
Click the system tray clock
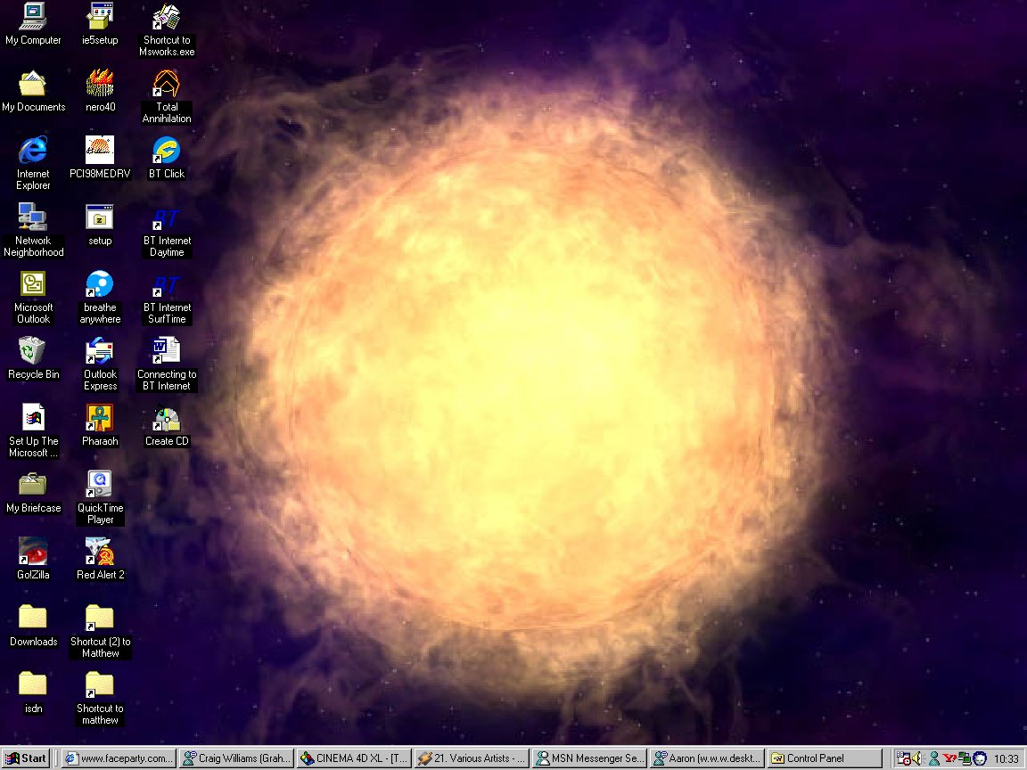1006,758
